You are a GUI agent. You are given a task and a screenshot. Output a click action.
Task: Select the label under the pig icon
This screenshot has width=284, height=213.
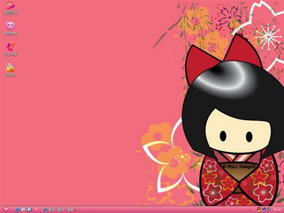coord(10,34)
